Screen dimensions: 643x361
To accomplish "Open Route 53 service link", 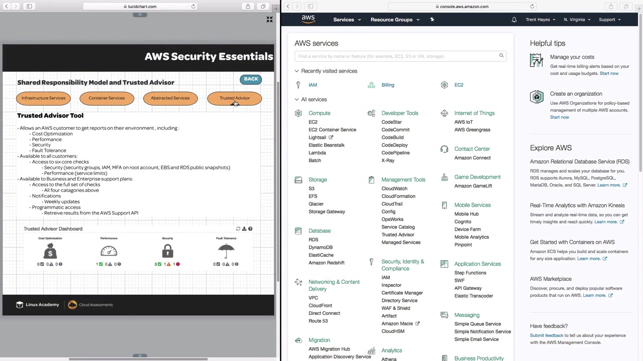I will point(318,321).
